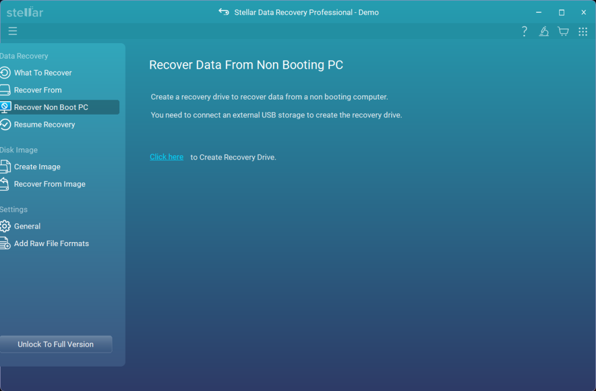The width and height of the screenshot is (596, 391).
Task: Open the hamburger menu
Action: point(13,31)
